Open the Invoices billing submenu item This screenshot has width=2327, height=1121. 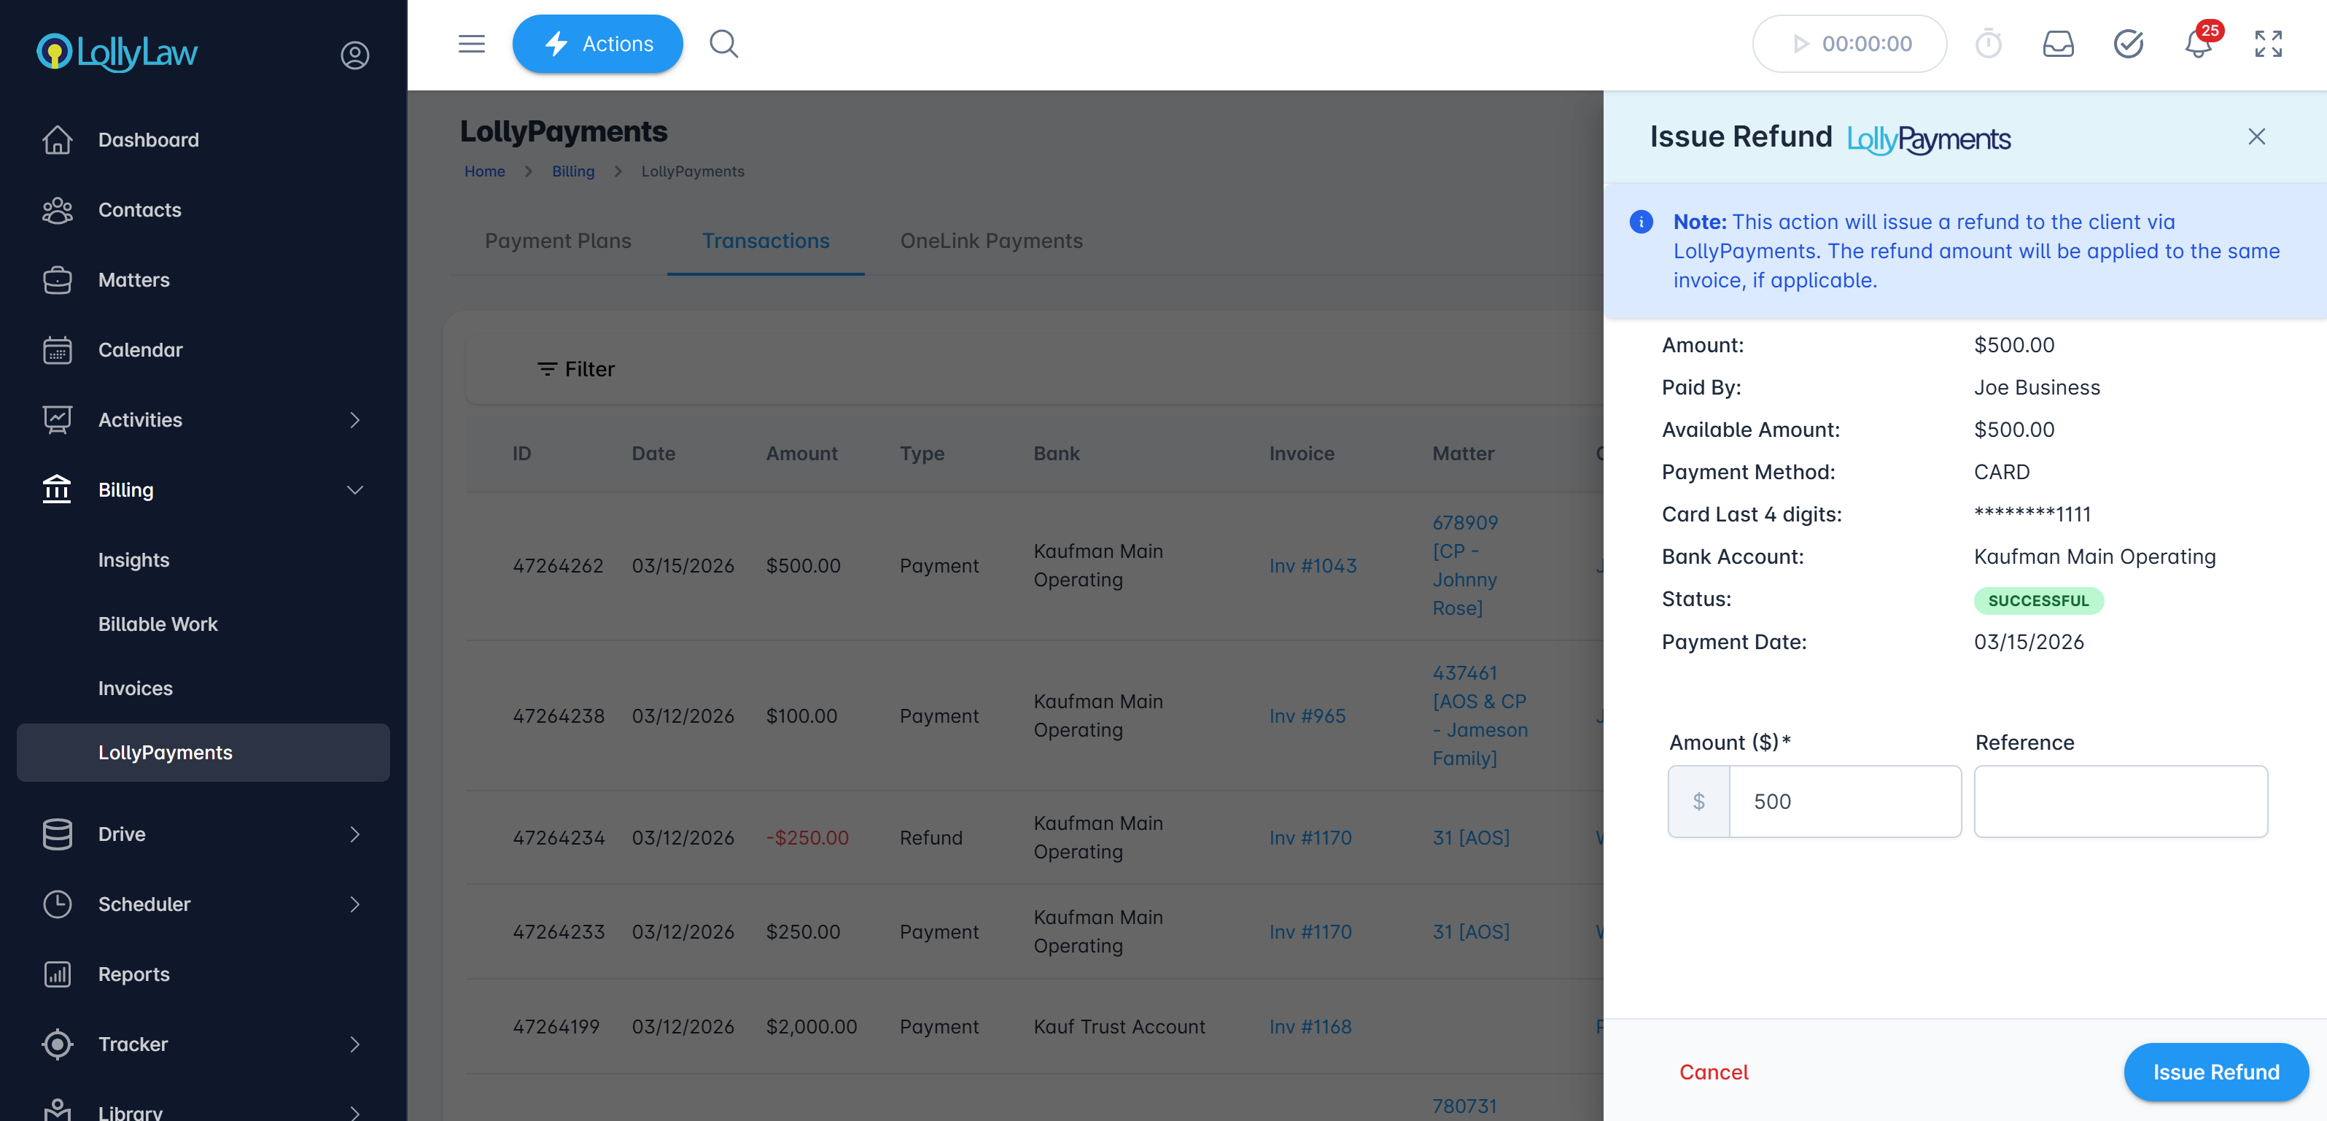point(136,688)
